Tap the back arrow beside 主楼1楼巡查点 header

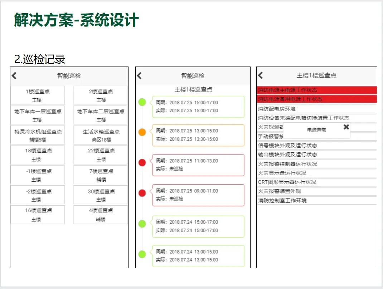(260, 75)
